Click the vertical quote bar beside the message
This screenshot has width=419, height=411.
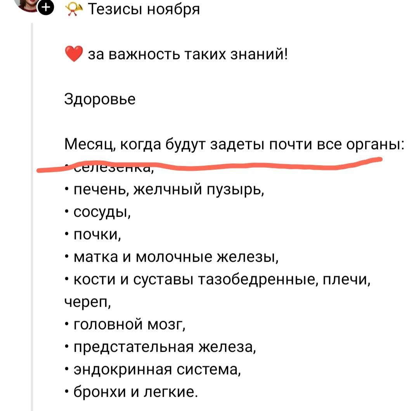click(32, 194)
